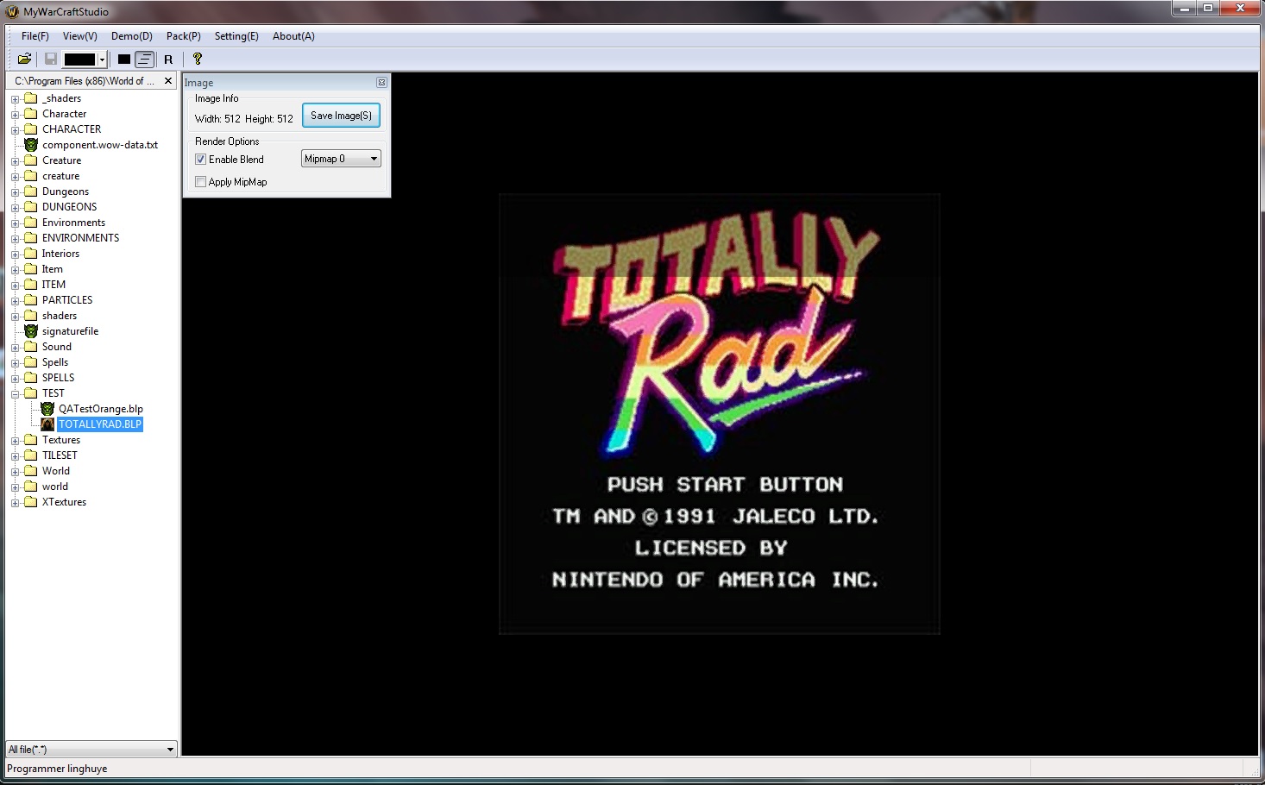Close the Image panel
This screenshot has height=785, width=1265.
[381, 83]
